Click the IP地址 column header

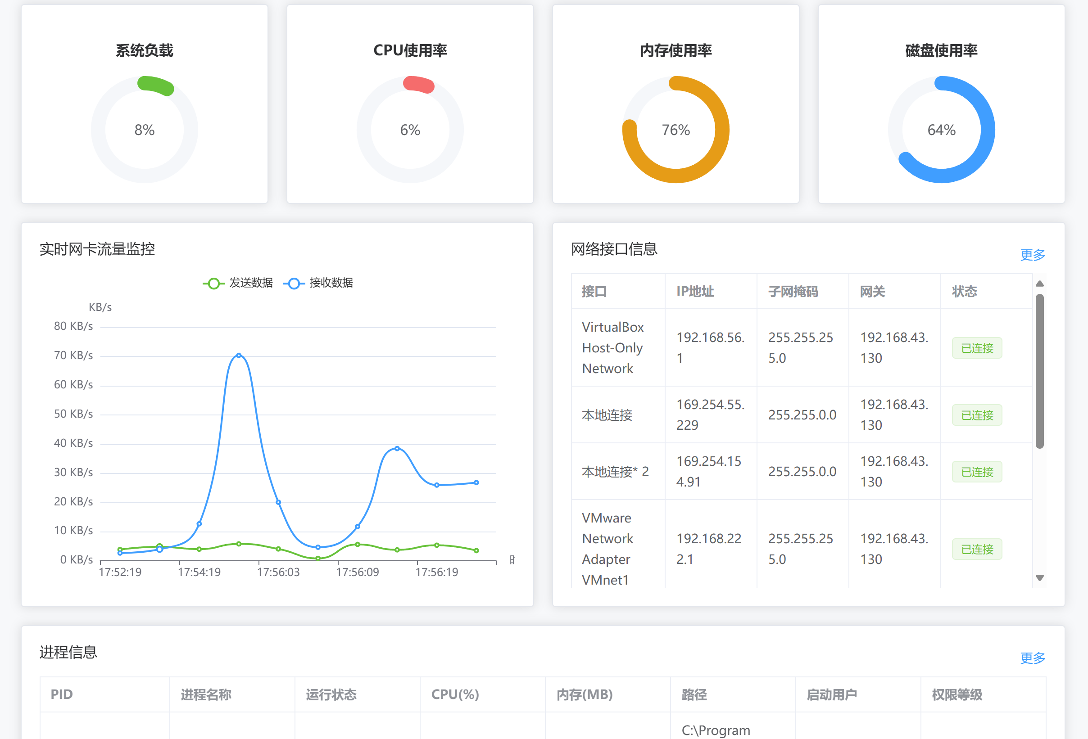tap(695, 291)
